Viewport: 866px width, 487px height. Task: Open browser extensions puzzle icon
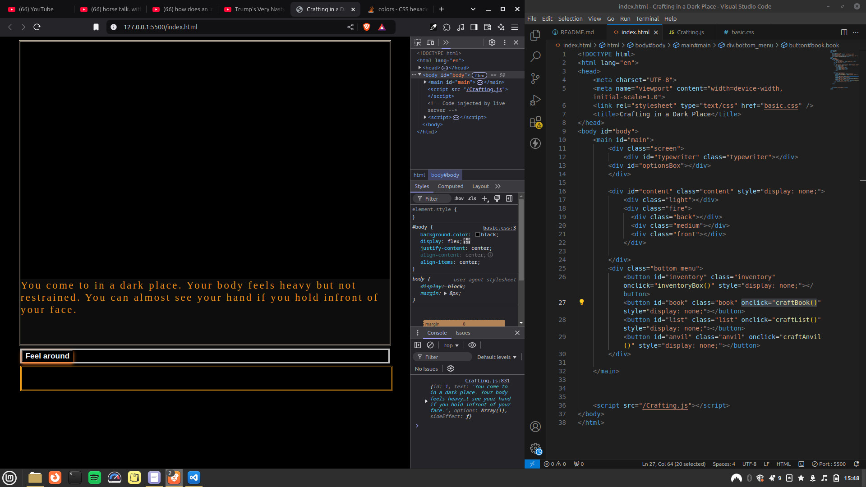click(x=447, y=27)
